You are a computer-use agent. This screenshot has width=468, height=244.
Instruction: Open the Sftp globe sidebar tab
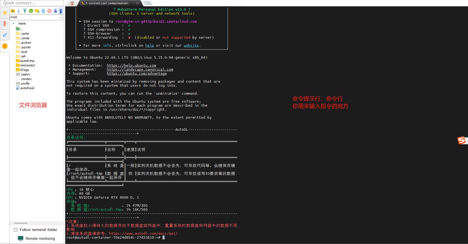tap(5, 46)
